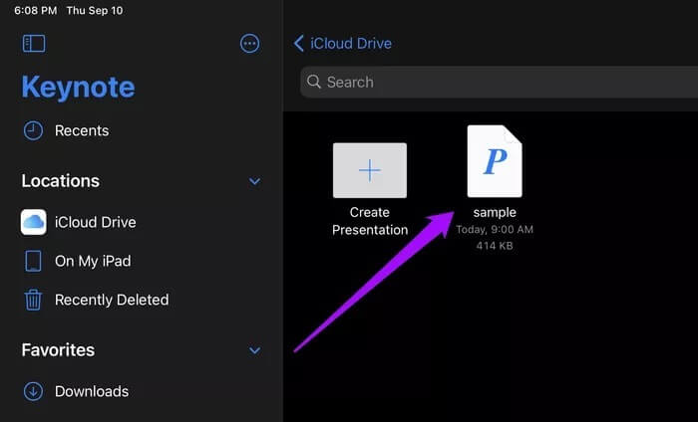The height and width of the screenshot is (422, 698).
Task: Collapse the Favorites section chevron
Action: click(254, 350)
